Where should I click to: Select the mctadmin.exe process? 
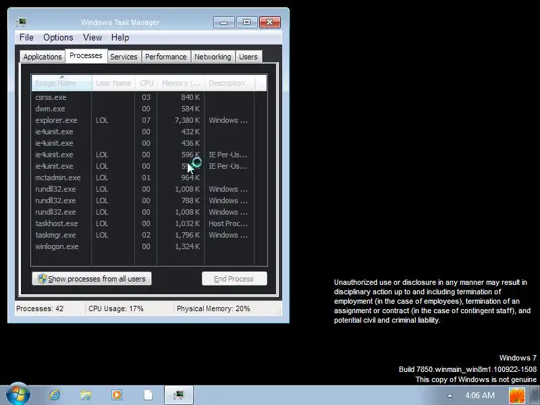(149, 178)
